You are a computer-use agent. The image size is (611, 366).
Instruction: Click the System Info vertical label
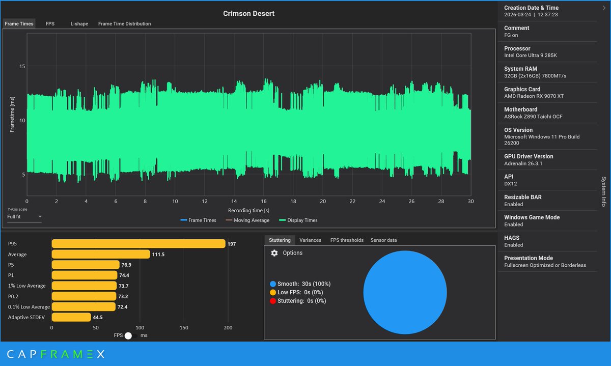tap(604, 191)
